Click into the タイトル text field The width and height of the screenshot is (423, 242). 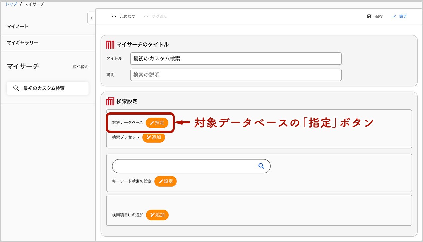236,59
